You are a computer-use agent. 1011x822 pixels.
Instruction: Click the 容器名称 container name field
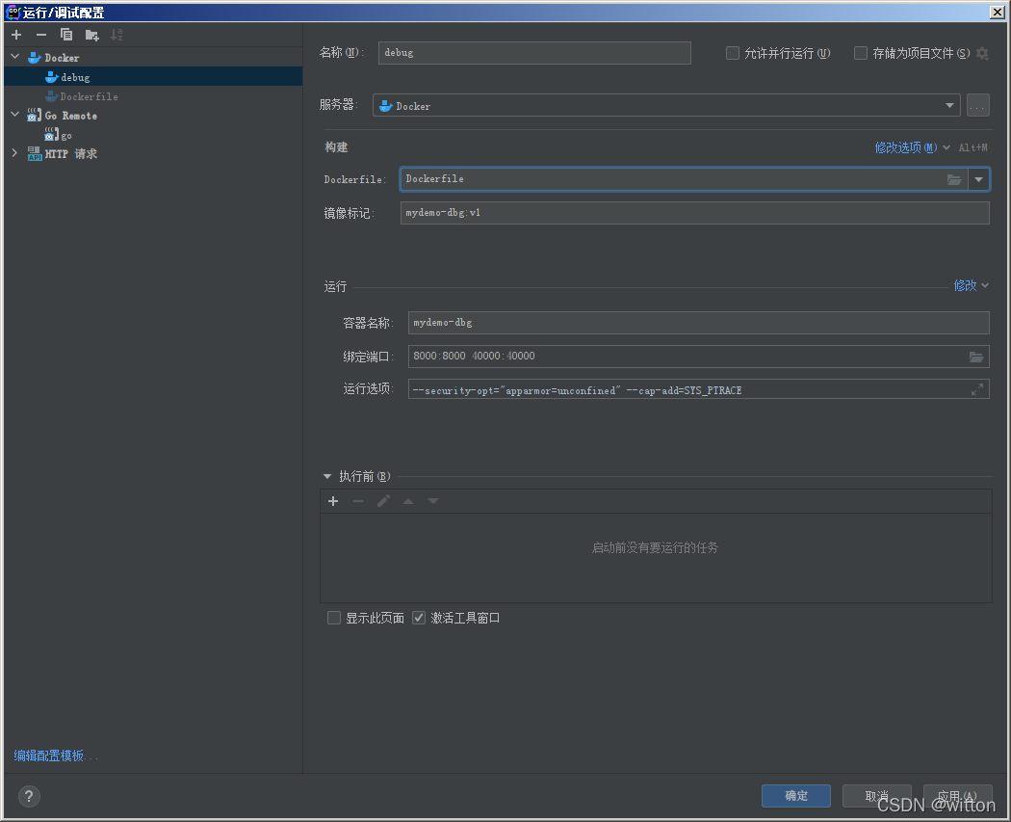point(698,323)
